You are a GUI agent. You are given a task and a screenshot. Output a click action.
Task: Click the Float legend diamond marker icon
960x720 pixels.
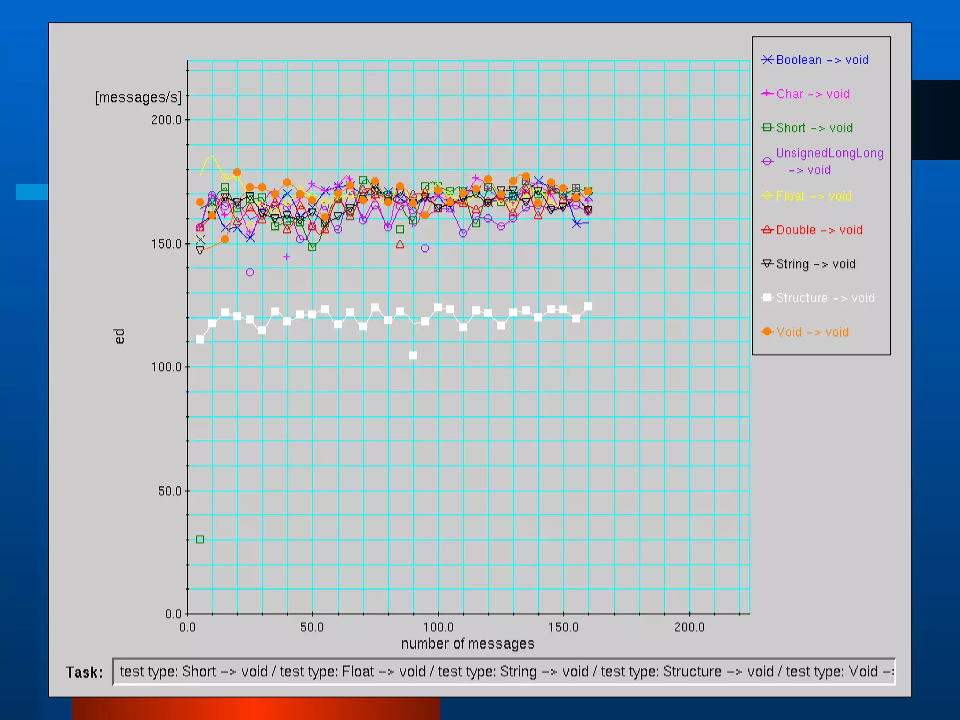767,196
